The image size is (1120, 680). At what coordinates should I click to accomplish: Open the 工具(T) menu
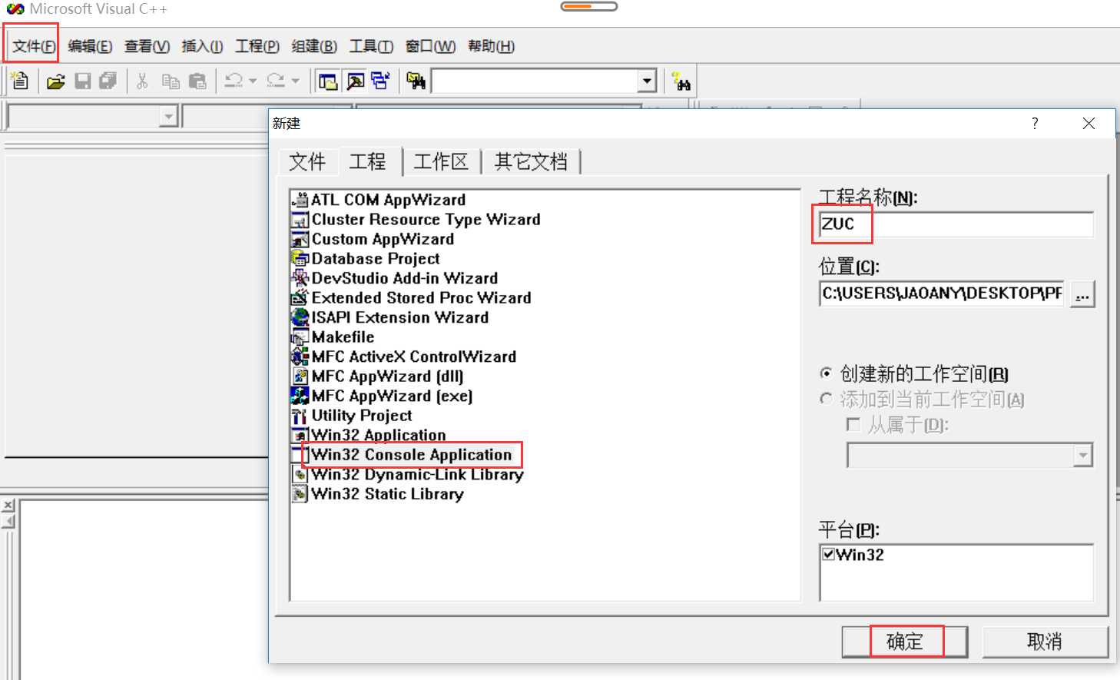371,46
